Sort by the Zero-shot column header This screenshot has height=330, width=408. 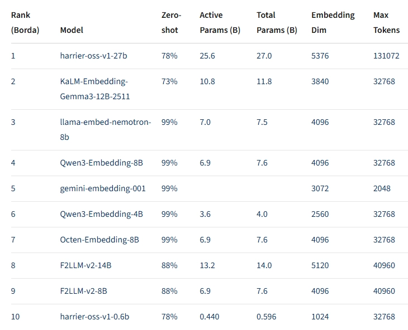pos(171,22)
